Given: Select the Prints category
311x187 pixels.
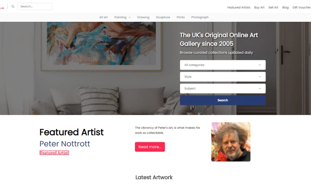Looking at the screenshot, I should [180, 17].
